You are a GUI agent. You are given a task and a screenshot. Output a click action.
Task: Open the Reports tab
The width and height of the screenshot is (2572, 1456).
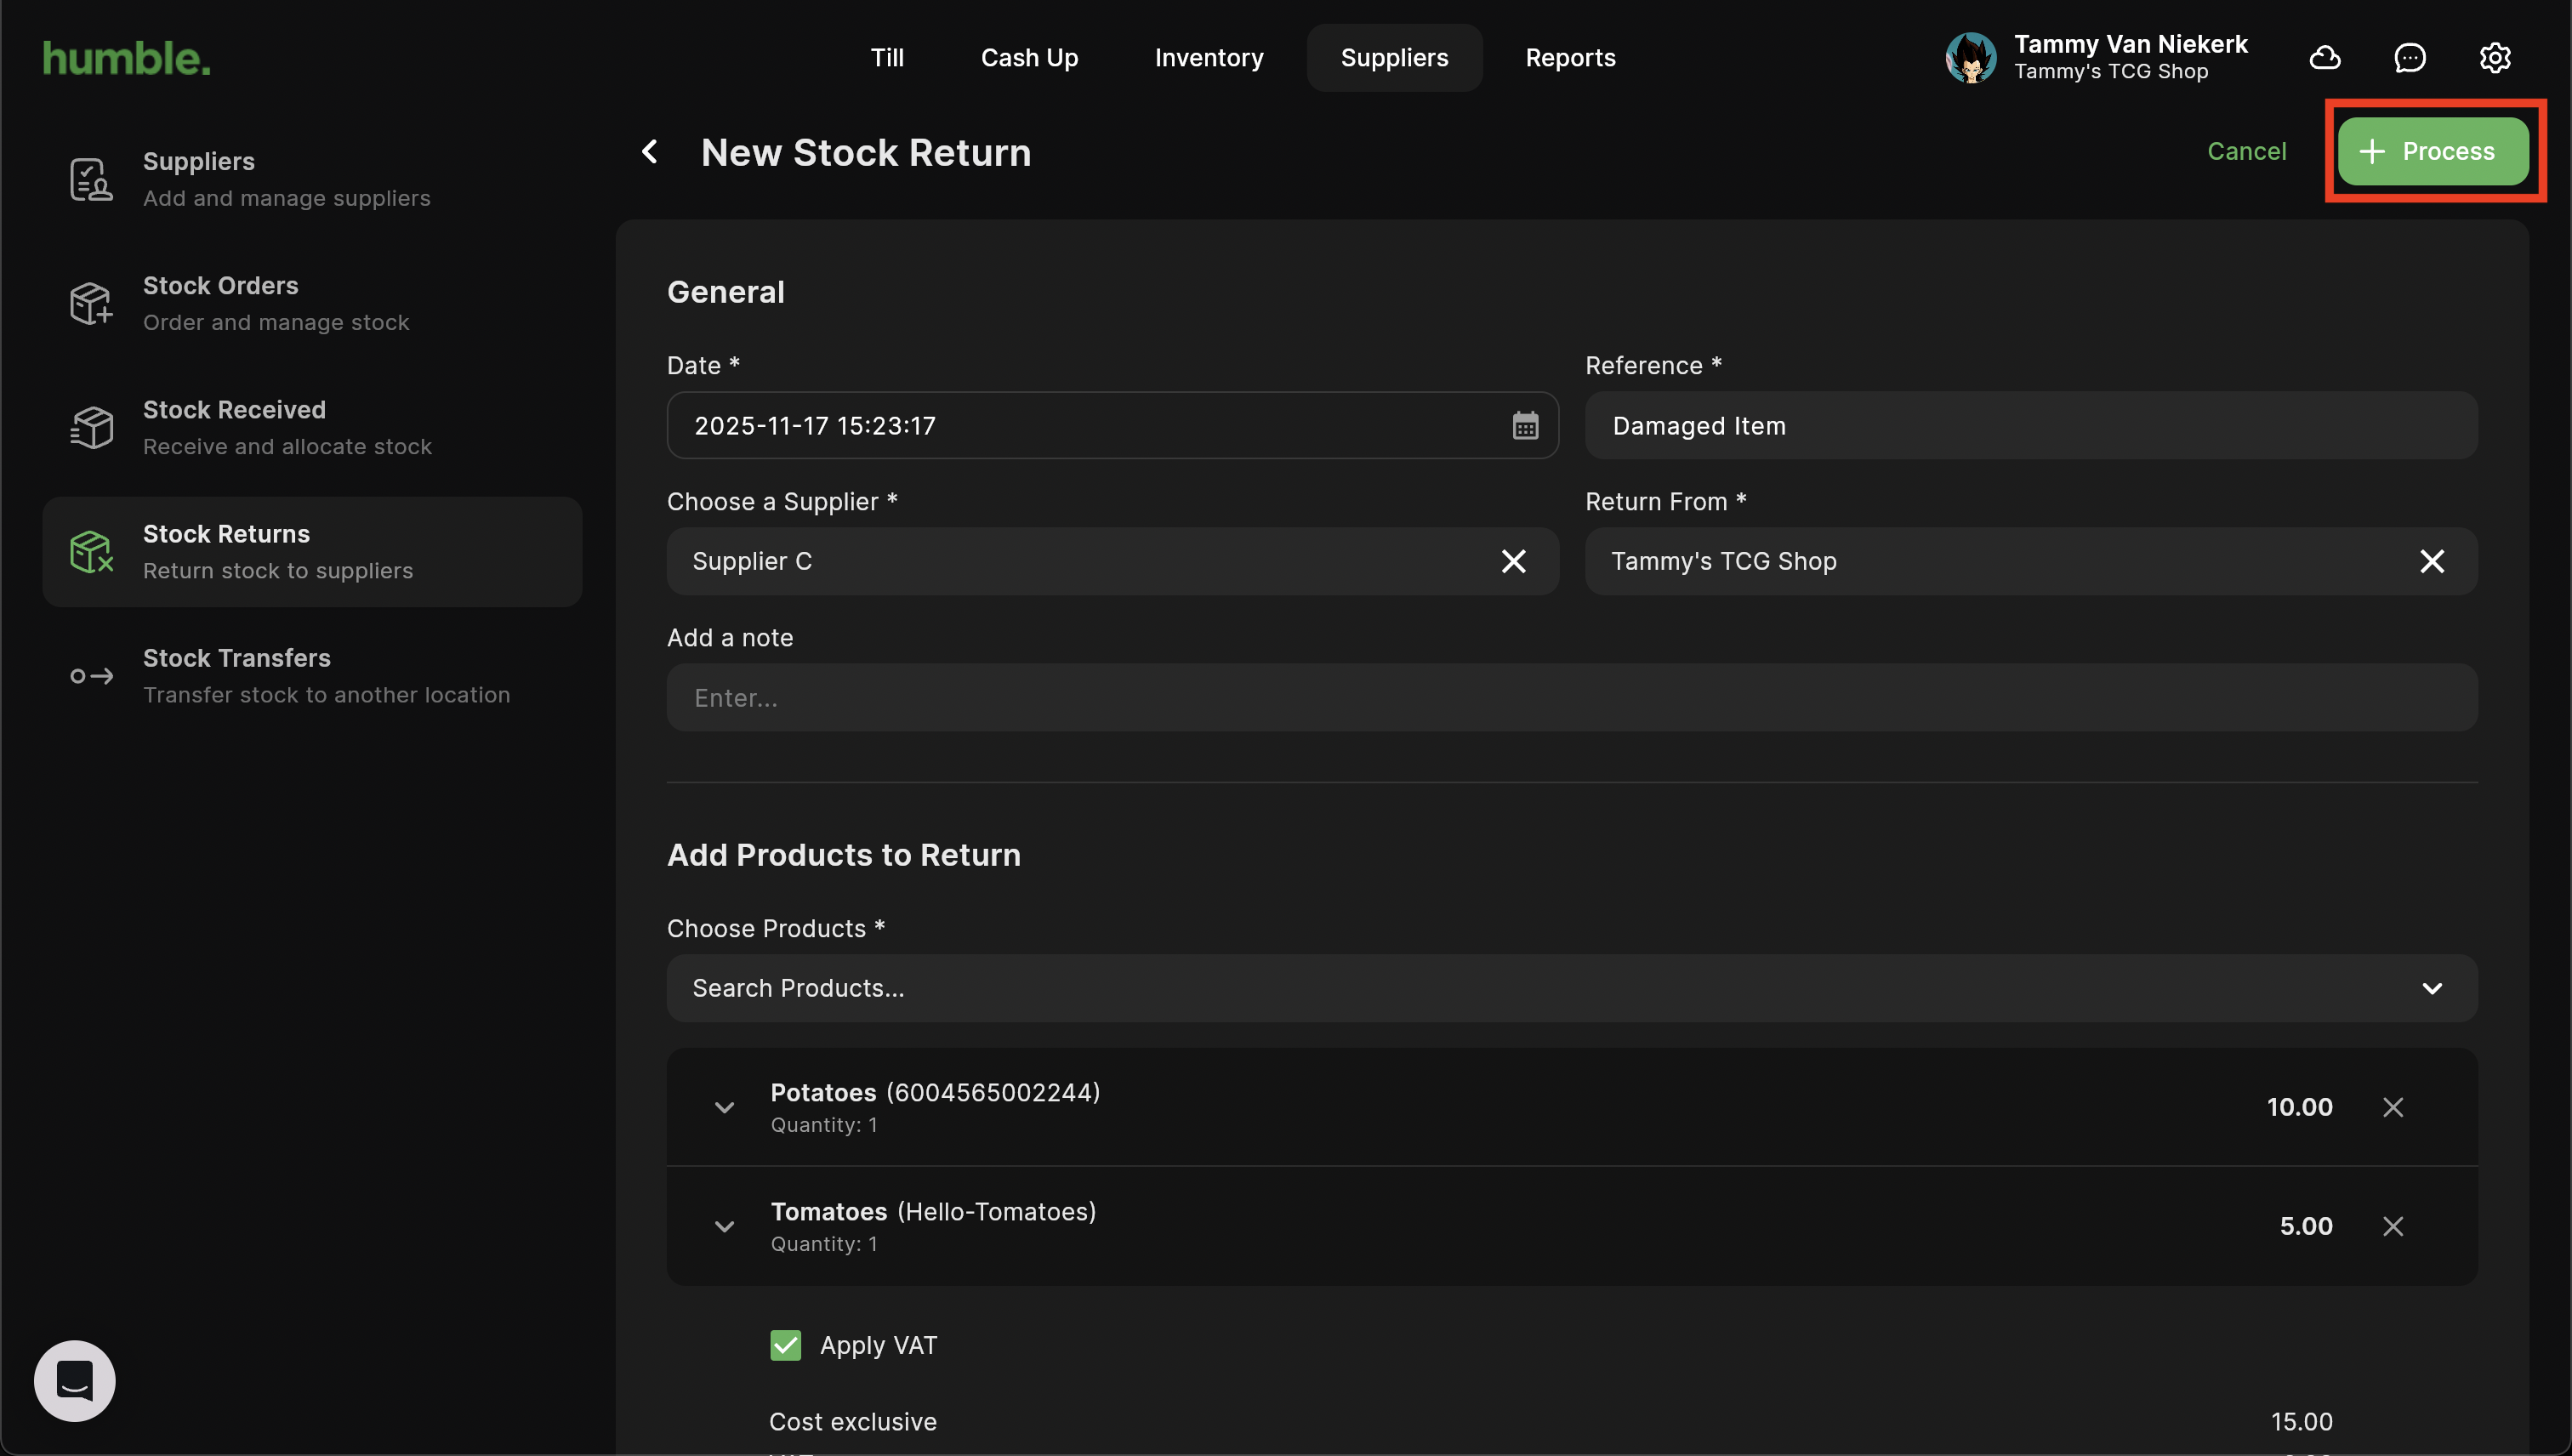tap(1569, 58)
